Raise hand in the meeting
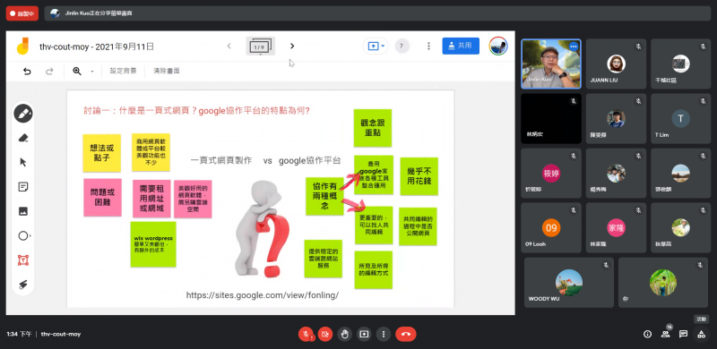This screenshot has height=349, width=717. 345,335
